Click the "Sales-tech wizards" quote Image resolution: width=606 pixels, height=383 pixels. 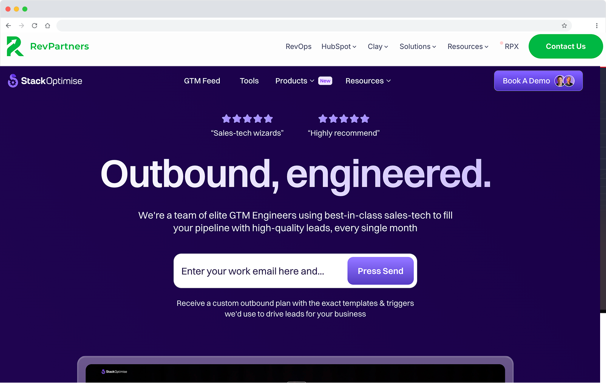(247, 133)
